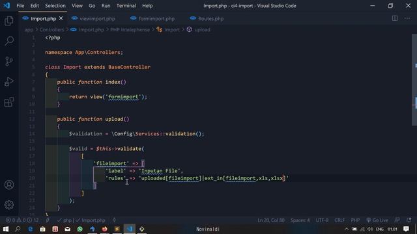
Task: Open the Explorer view in activity bar
Action: click(9, 21)
